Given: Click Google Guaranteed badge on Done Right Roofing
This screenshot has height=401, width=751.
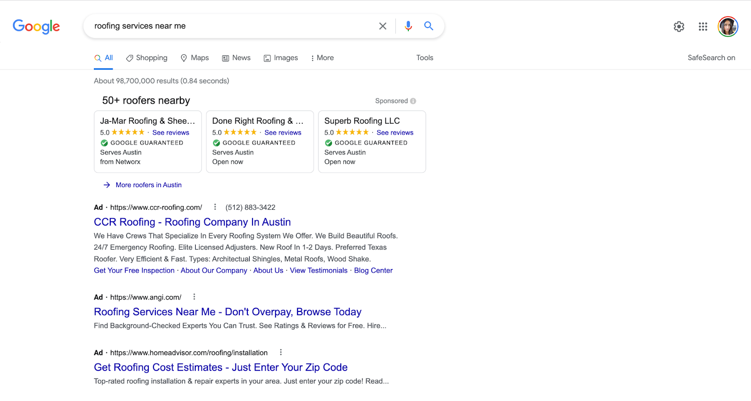Looking at the screenshot, I should [x=254, y=143].
